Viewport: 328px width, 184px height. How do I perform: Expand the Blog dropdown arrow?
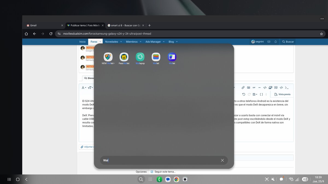click(x=177, y=42)
